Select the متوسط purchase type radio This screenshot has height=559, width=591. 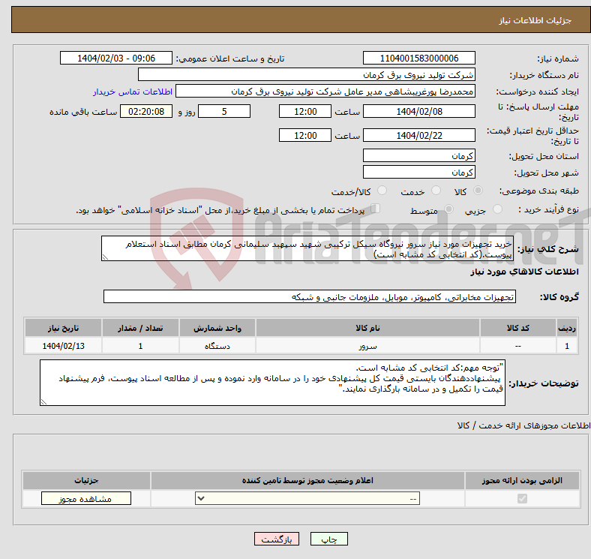[448, 209]
